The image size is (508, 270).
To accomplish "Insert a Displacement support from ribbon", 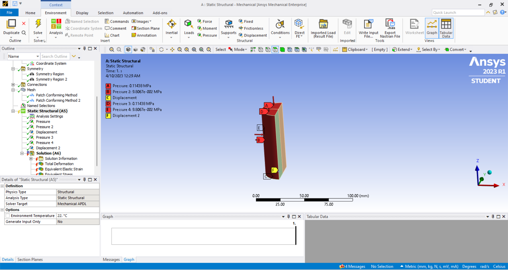I will pyautogui.click(x=253, y=35).
